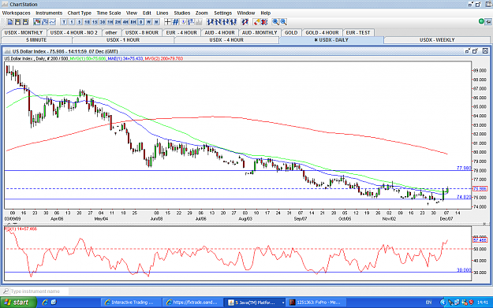This screenshot has height=308, width=493.
Task: Click the green connection status indicator
Action: 481,22
